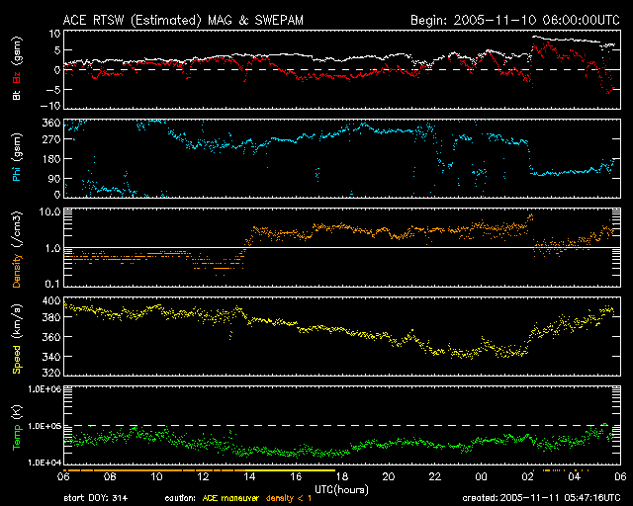The width and height of the screenshot is (633, 506).
Task: Select the 380 tick on the Speed axis
Action: coord(51,317)
